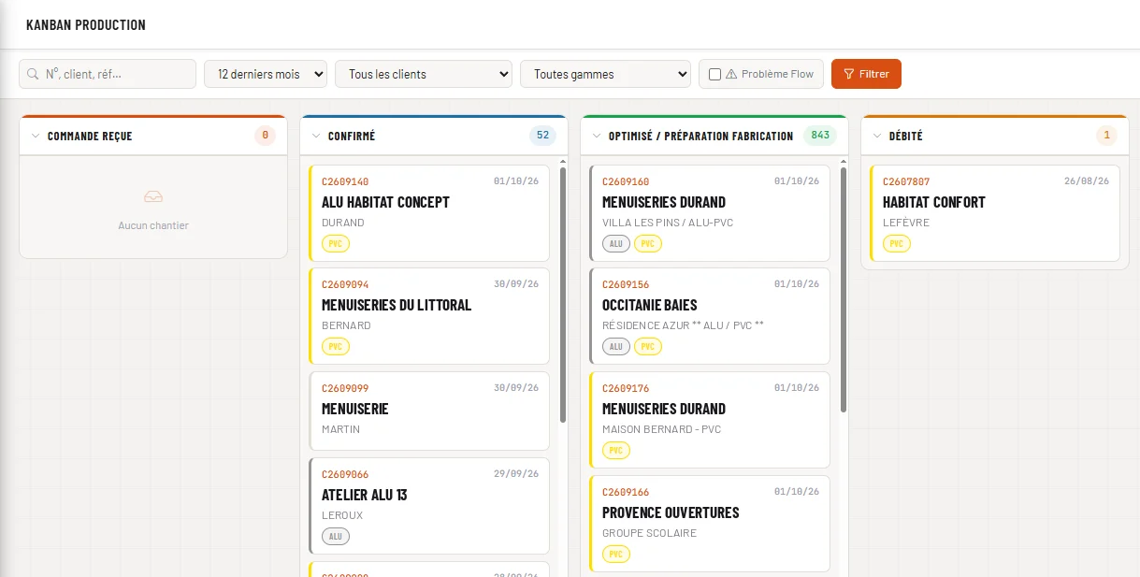Open the ALU HABITAT CONCEPT card
This screenshot has width=1140, height=577.
429,213
